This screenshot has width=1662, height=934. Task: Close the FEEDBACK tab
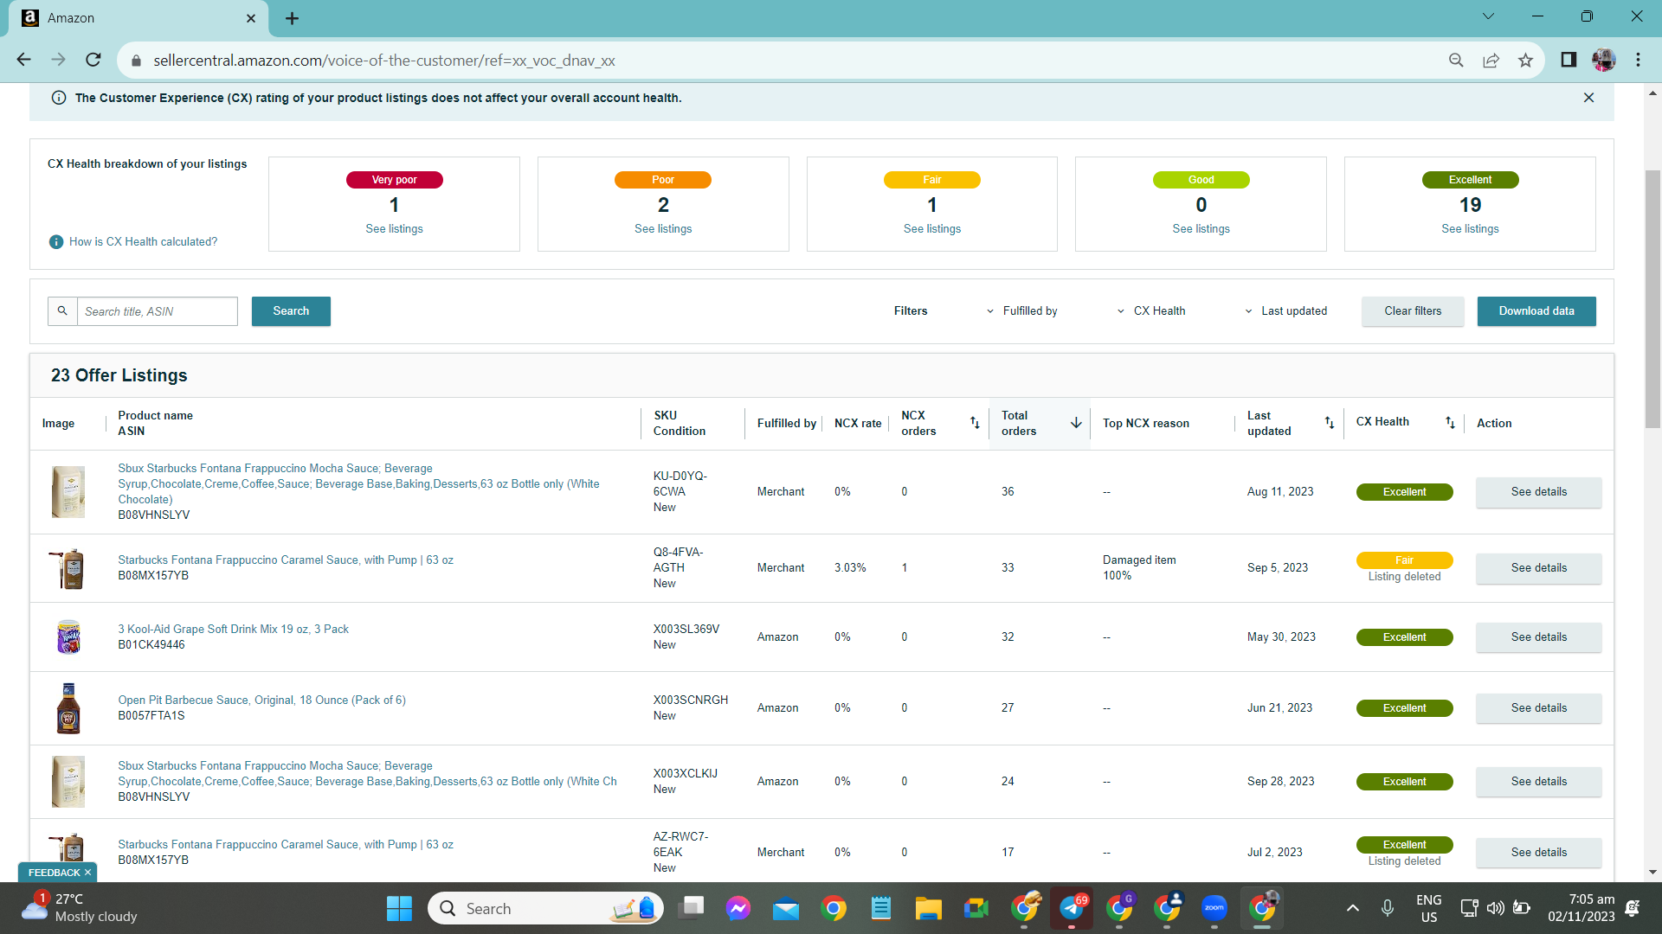[x=87, y=873]
